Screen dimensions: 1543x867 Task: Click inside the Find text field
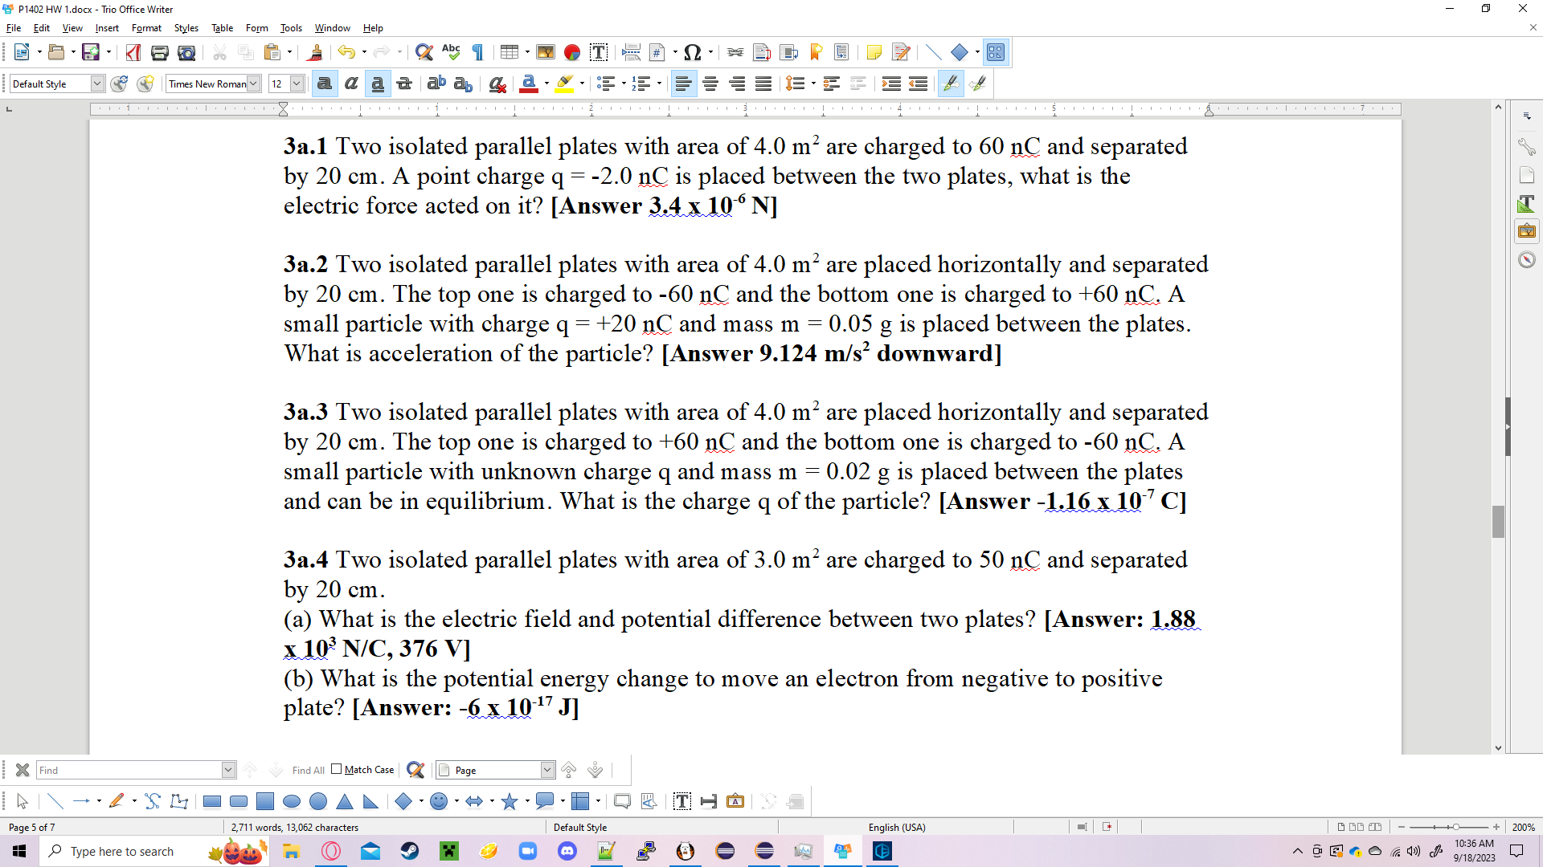pyautogui.click(x=129, y=770)
